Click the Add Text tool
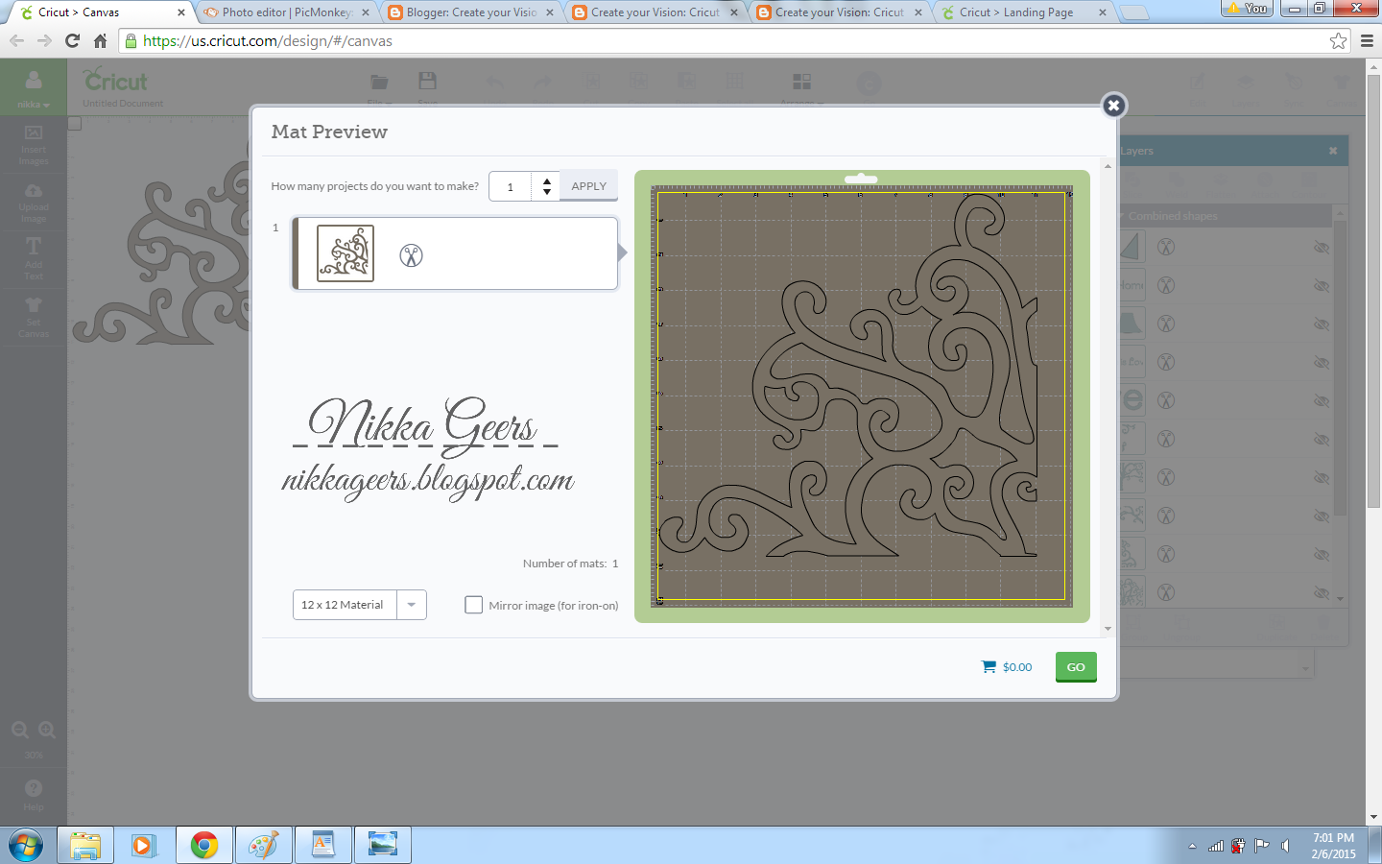1382x864 pixels. [x=34, y=256]
